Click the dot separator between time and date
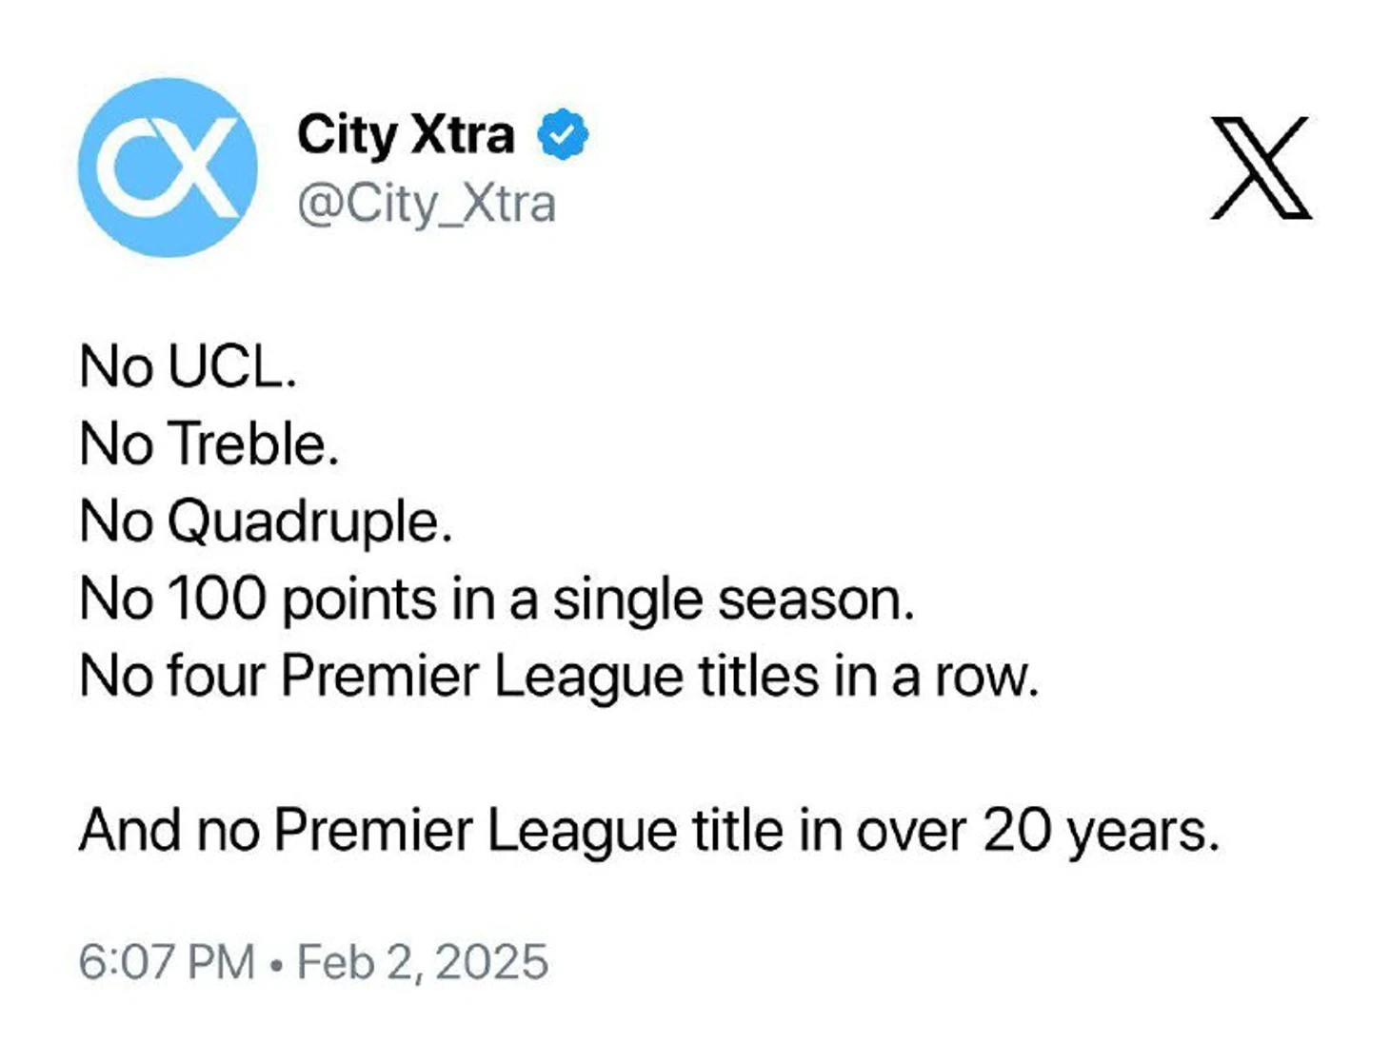The image size is (1390, 1063). tap(276, 965)
